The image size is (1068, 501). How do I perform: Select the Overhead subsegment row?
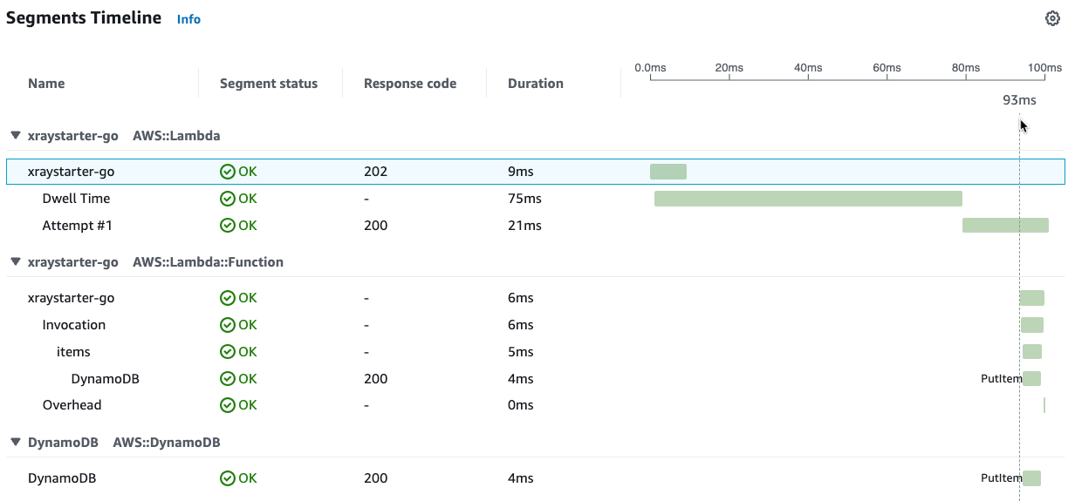(x=535, y=405)
